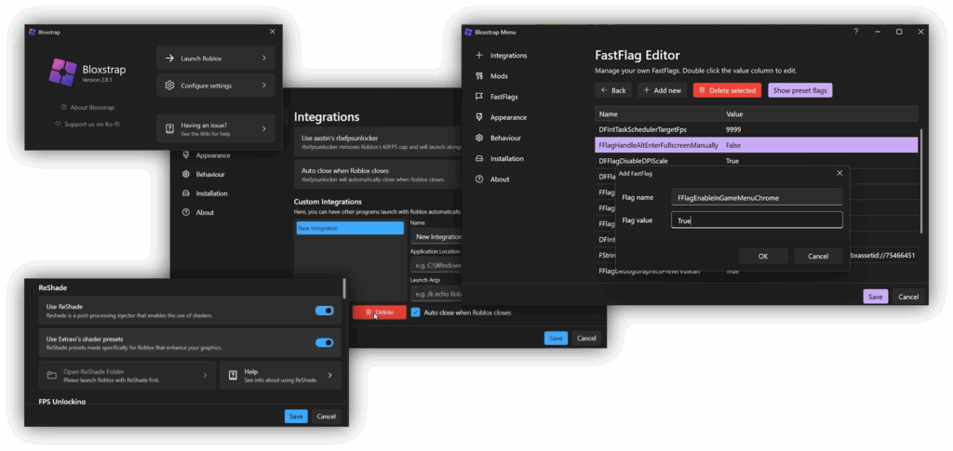Click Save in ReShade settings window
Screen dimensions: 953x451
[296, 417]
